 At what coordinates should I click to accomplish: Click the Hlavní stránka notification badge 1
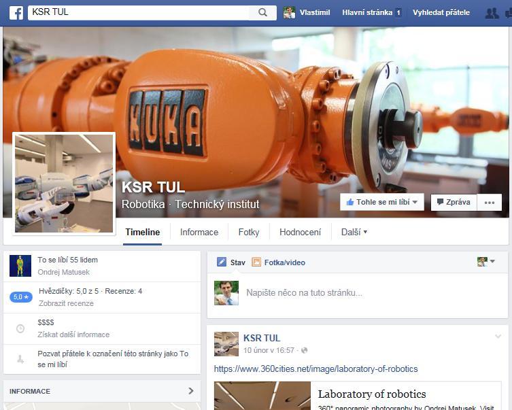point(398,13)
